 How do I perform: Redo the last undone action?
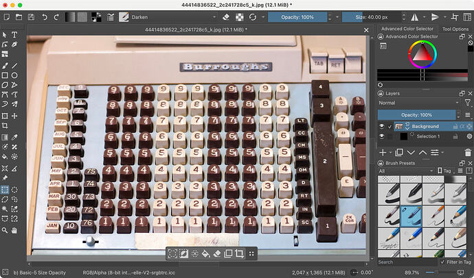click(x=56, y=17)
